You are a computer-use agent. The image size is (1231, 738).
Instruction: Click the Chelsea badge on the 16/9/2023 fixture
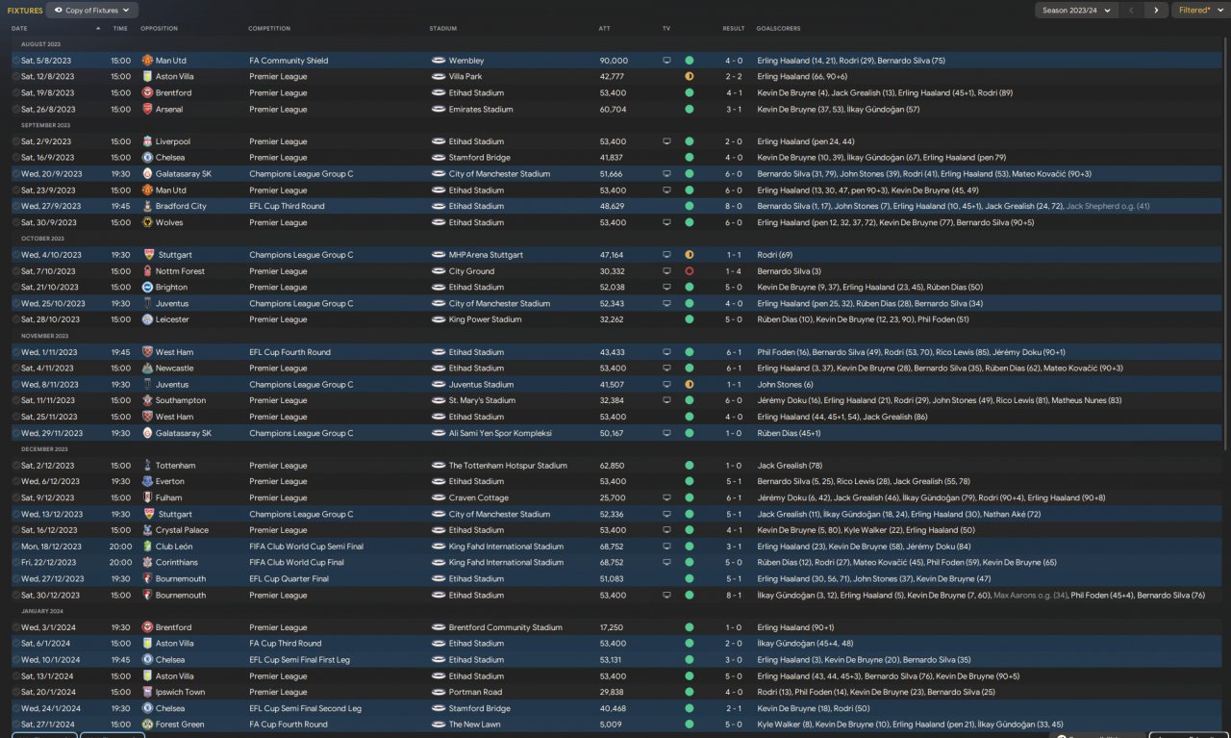coord(147,158)
